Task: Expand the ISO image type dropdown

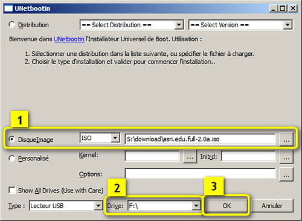Action: [x=100, y=138]
